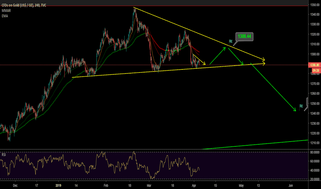Click the 14 date label on time axis
Image resolution: width=321 pixels, height=189 pixels.
76,186
